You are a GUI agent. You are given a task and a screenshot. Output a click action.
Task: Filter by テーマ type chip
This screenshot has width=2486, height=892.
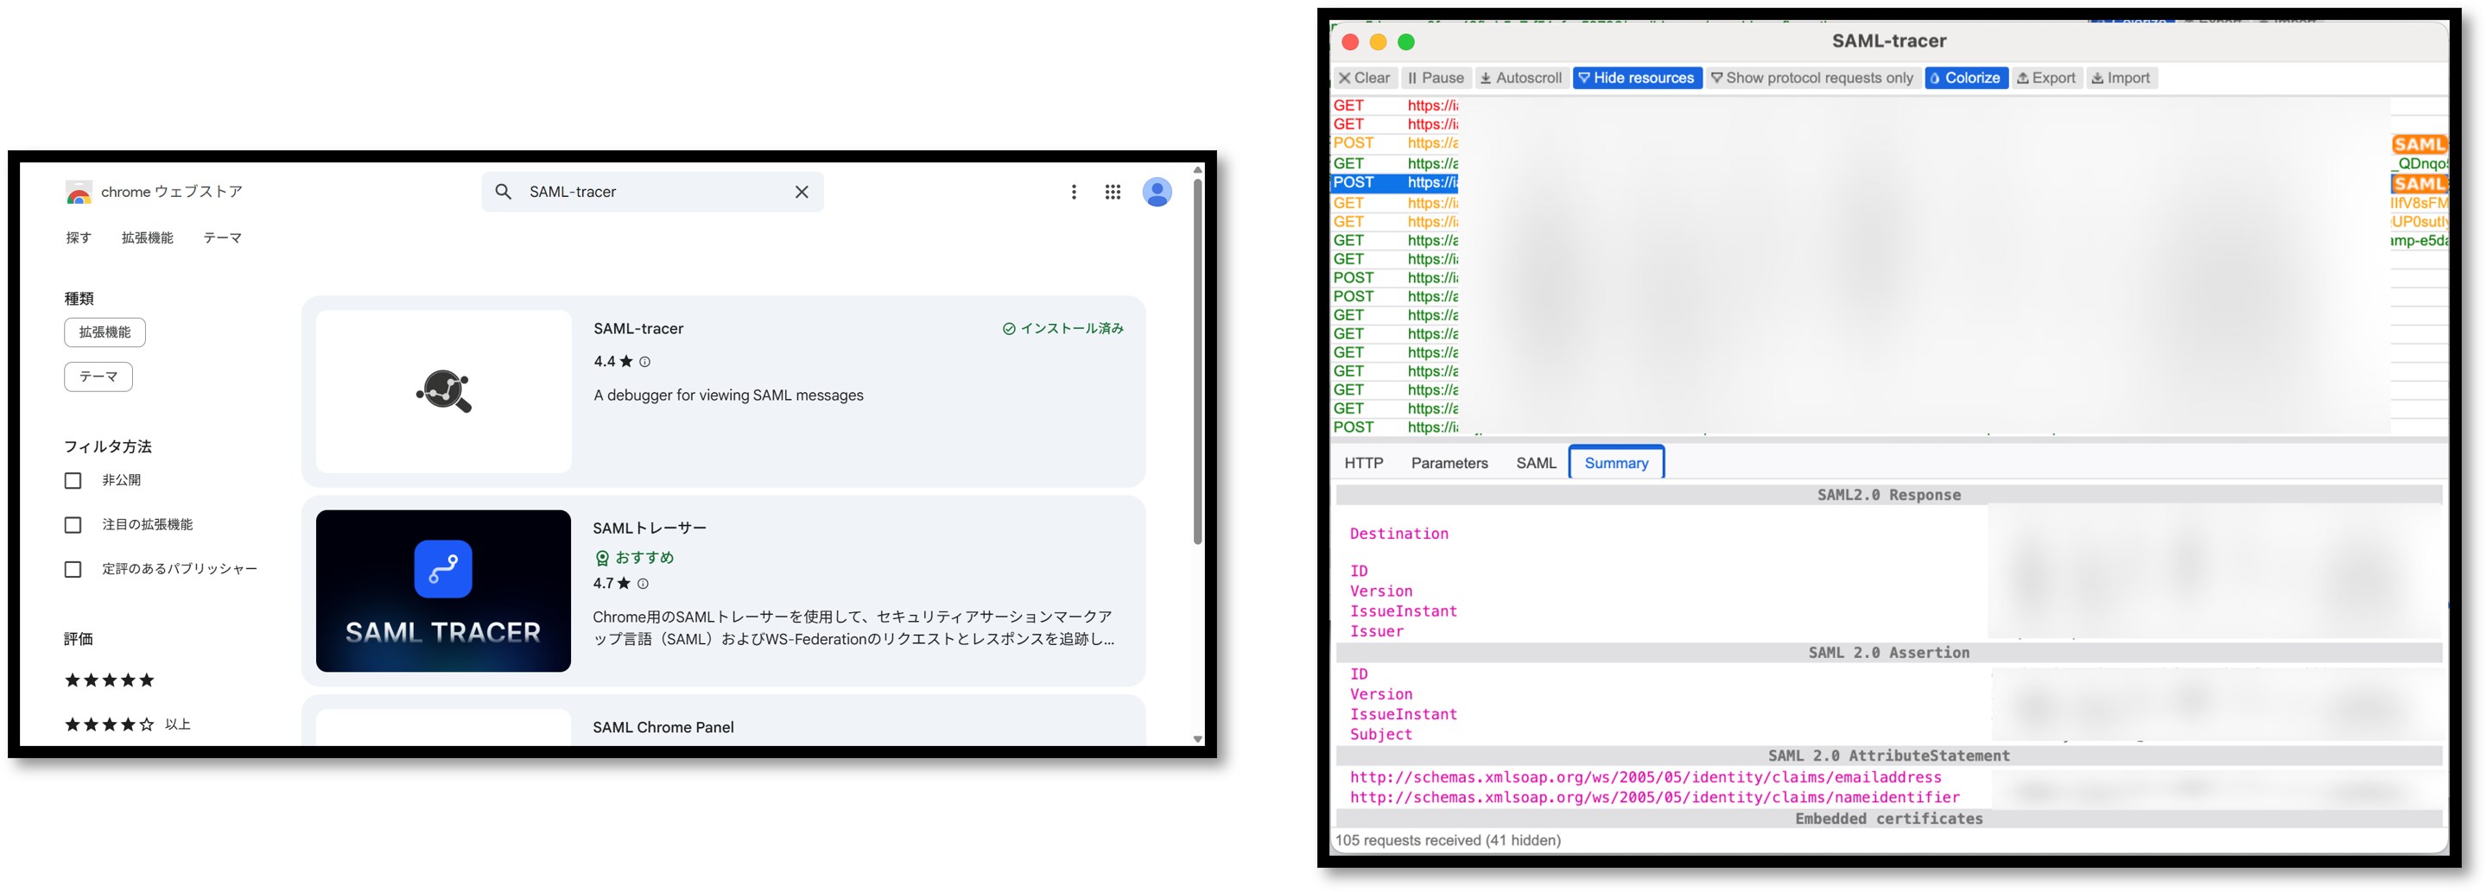(98, 377)
